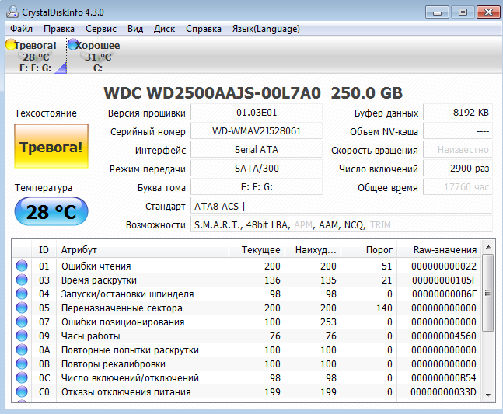
Task: Click the firmware field 01.03E01
Action: [x=257, y=113]
